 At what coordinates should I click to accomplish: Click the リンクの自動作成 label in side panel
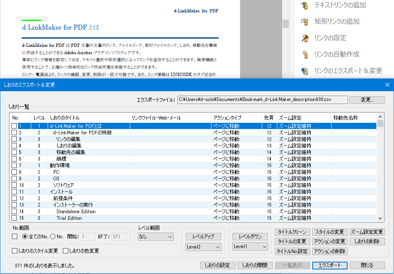point(337,54)
